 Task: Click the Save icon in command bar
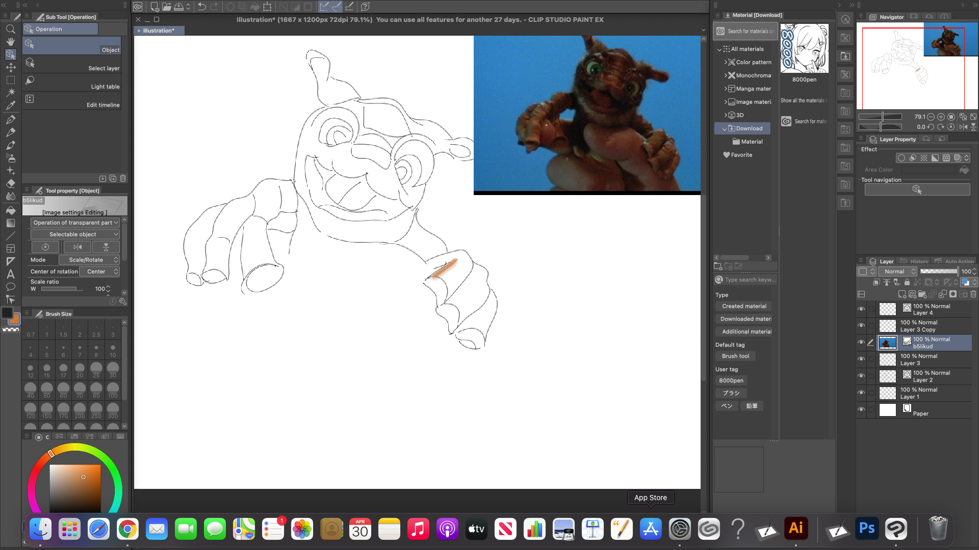(179, 7)
